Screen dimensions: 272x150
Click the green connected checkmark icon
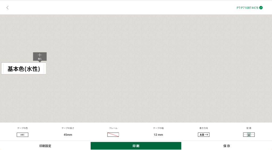(x=261, y=8)
